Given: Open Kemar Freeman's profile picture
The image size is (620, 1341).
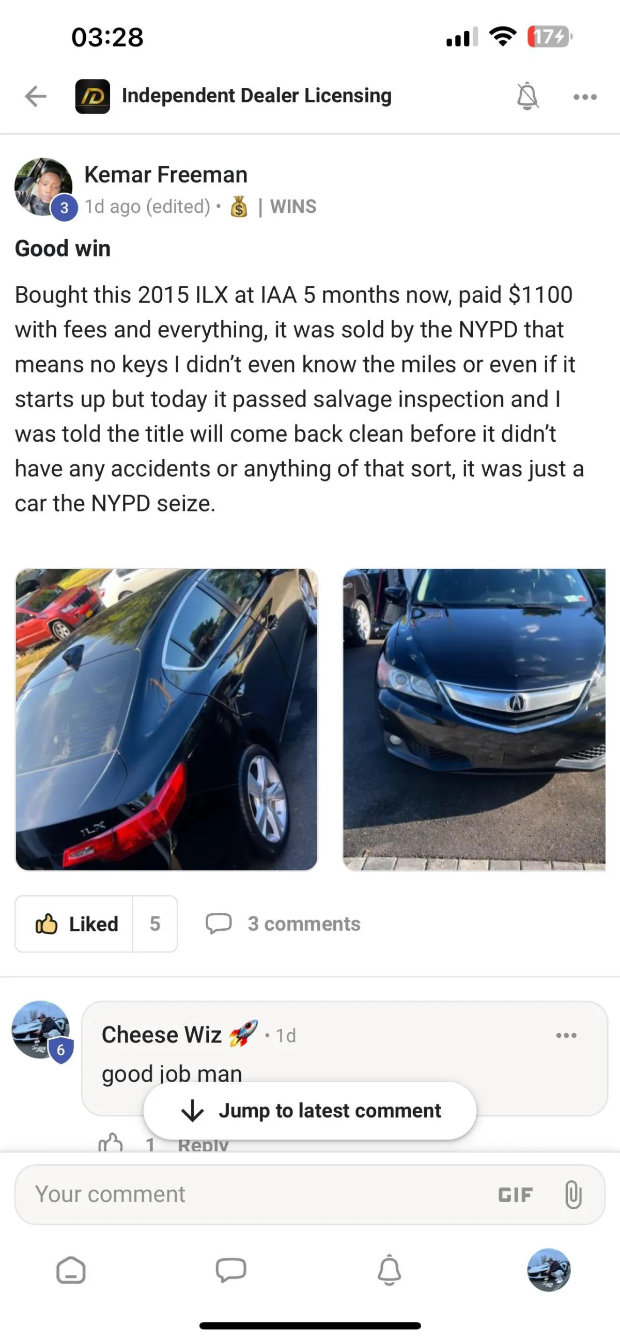Looking at the screenshot, I should point(43,187).
